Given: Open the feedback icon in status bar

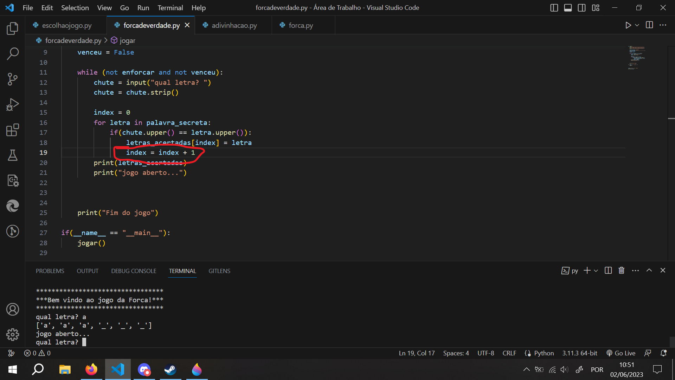Looking at the screenshot, I should [x=648, y=353].
